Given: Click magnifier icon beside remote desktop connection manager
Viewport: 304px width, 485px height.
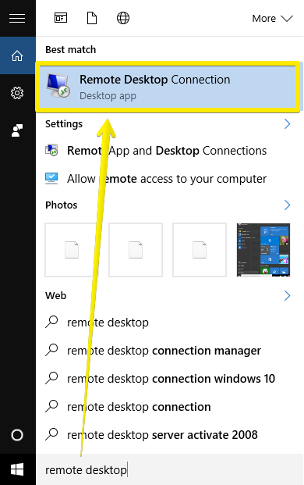Looking at the screenshot, I should [51, 350].
